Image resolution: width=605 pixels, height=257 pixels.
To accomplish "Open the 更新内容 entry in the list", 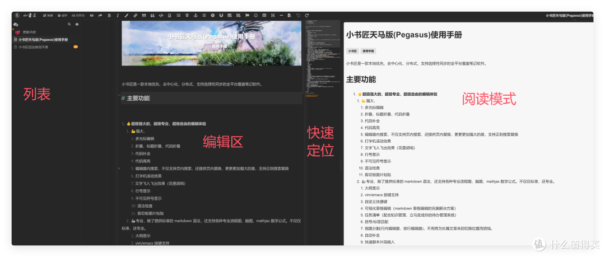I will click(29, 32).
